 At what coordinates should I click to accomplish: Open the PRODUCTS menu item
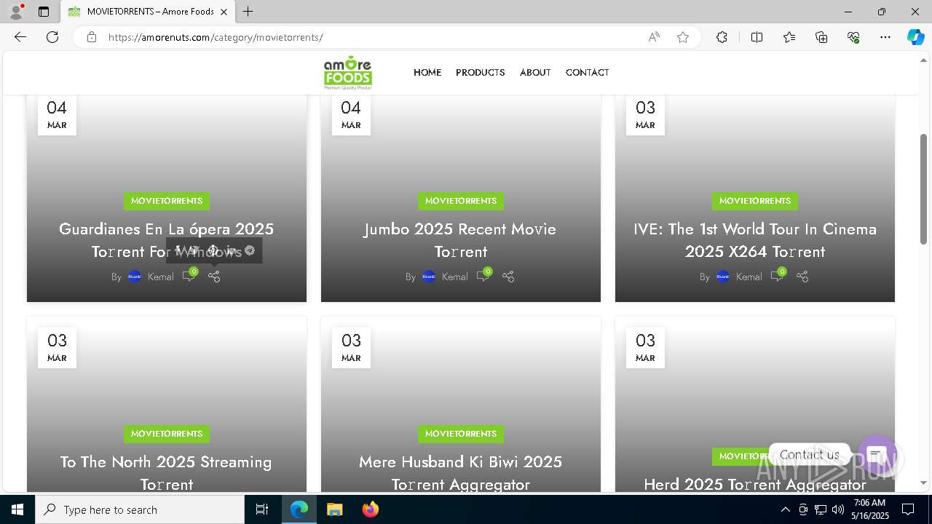point(481,72)
